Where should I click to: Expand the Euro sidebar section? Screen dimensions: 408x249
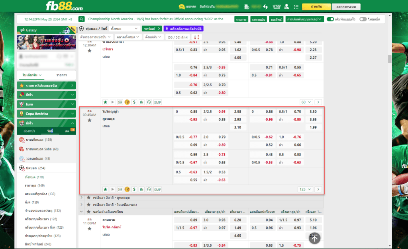point(46,104)
